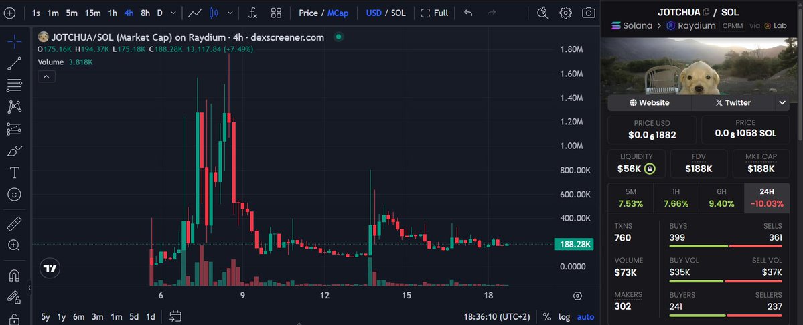Select the brush drawing tool
803x325 pixels.
[x=14, y=151]
